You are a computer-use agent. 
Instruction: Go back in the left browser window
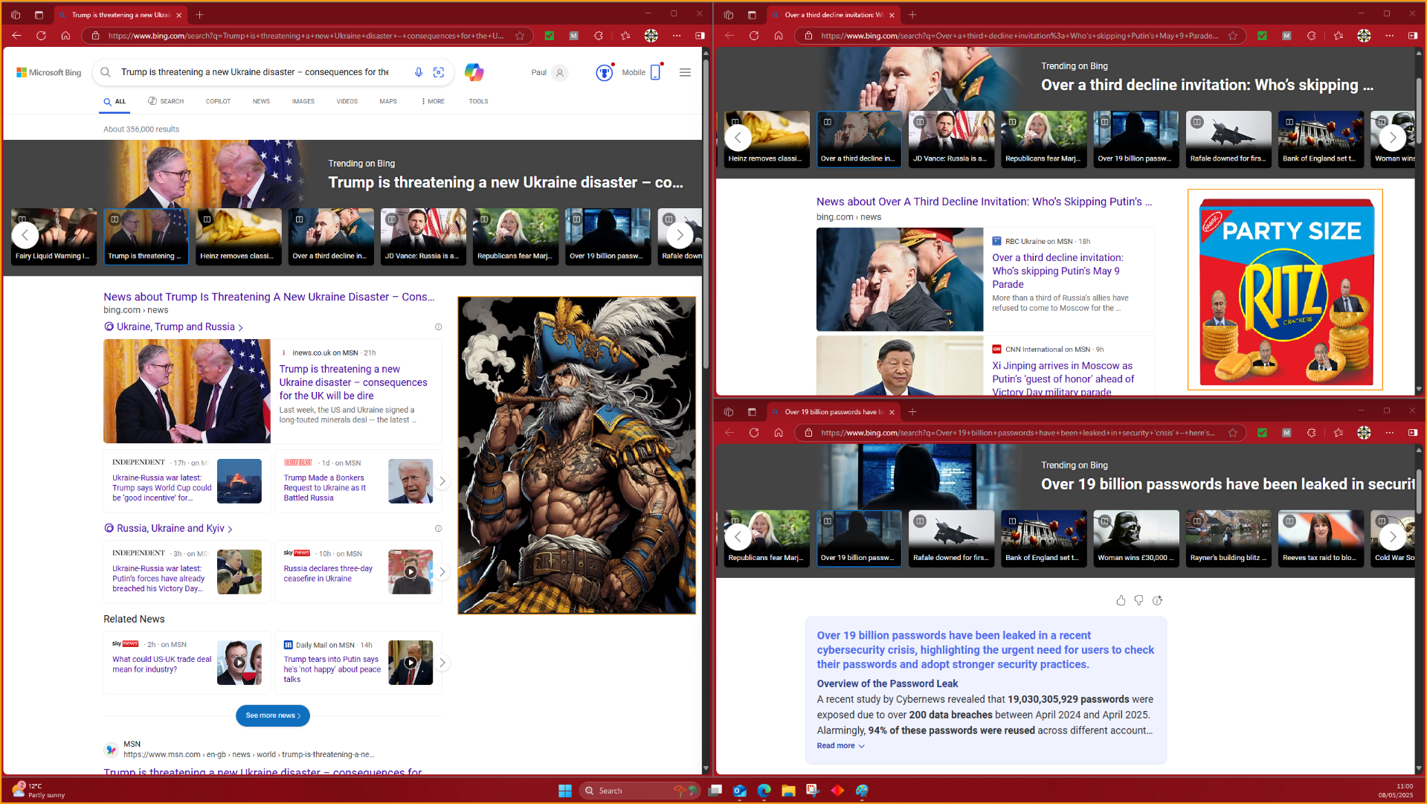click(x=16, y=35)
